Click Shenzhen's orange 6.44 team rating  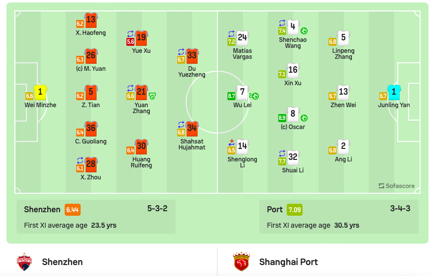[x=73, y=210]
